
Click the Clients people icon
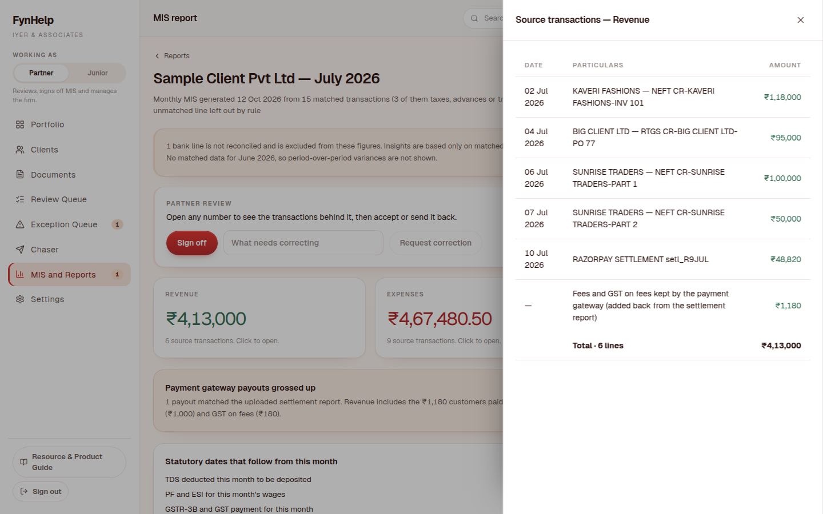click(20, 150)
